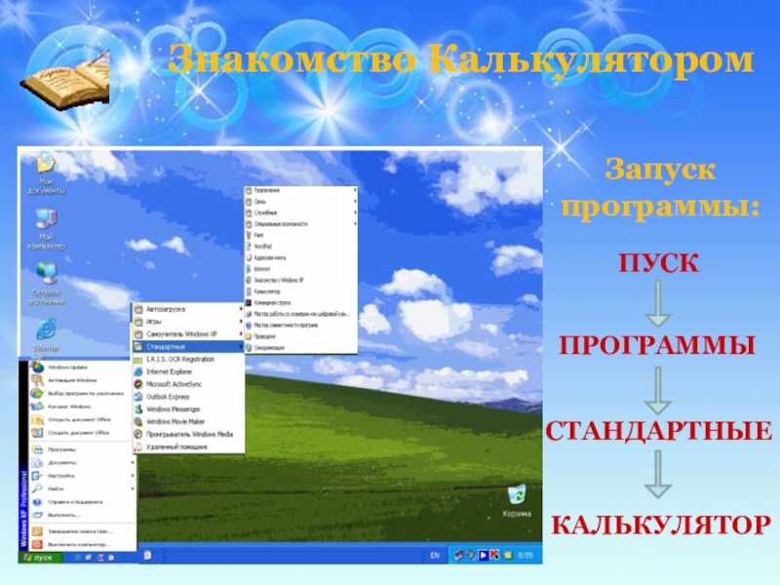Expand the Служебные folder arrow
Image resolution: width=780 pixels, height=585 pixels.
pos(355,213)
